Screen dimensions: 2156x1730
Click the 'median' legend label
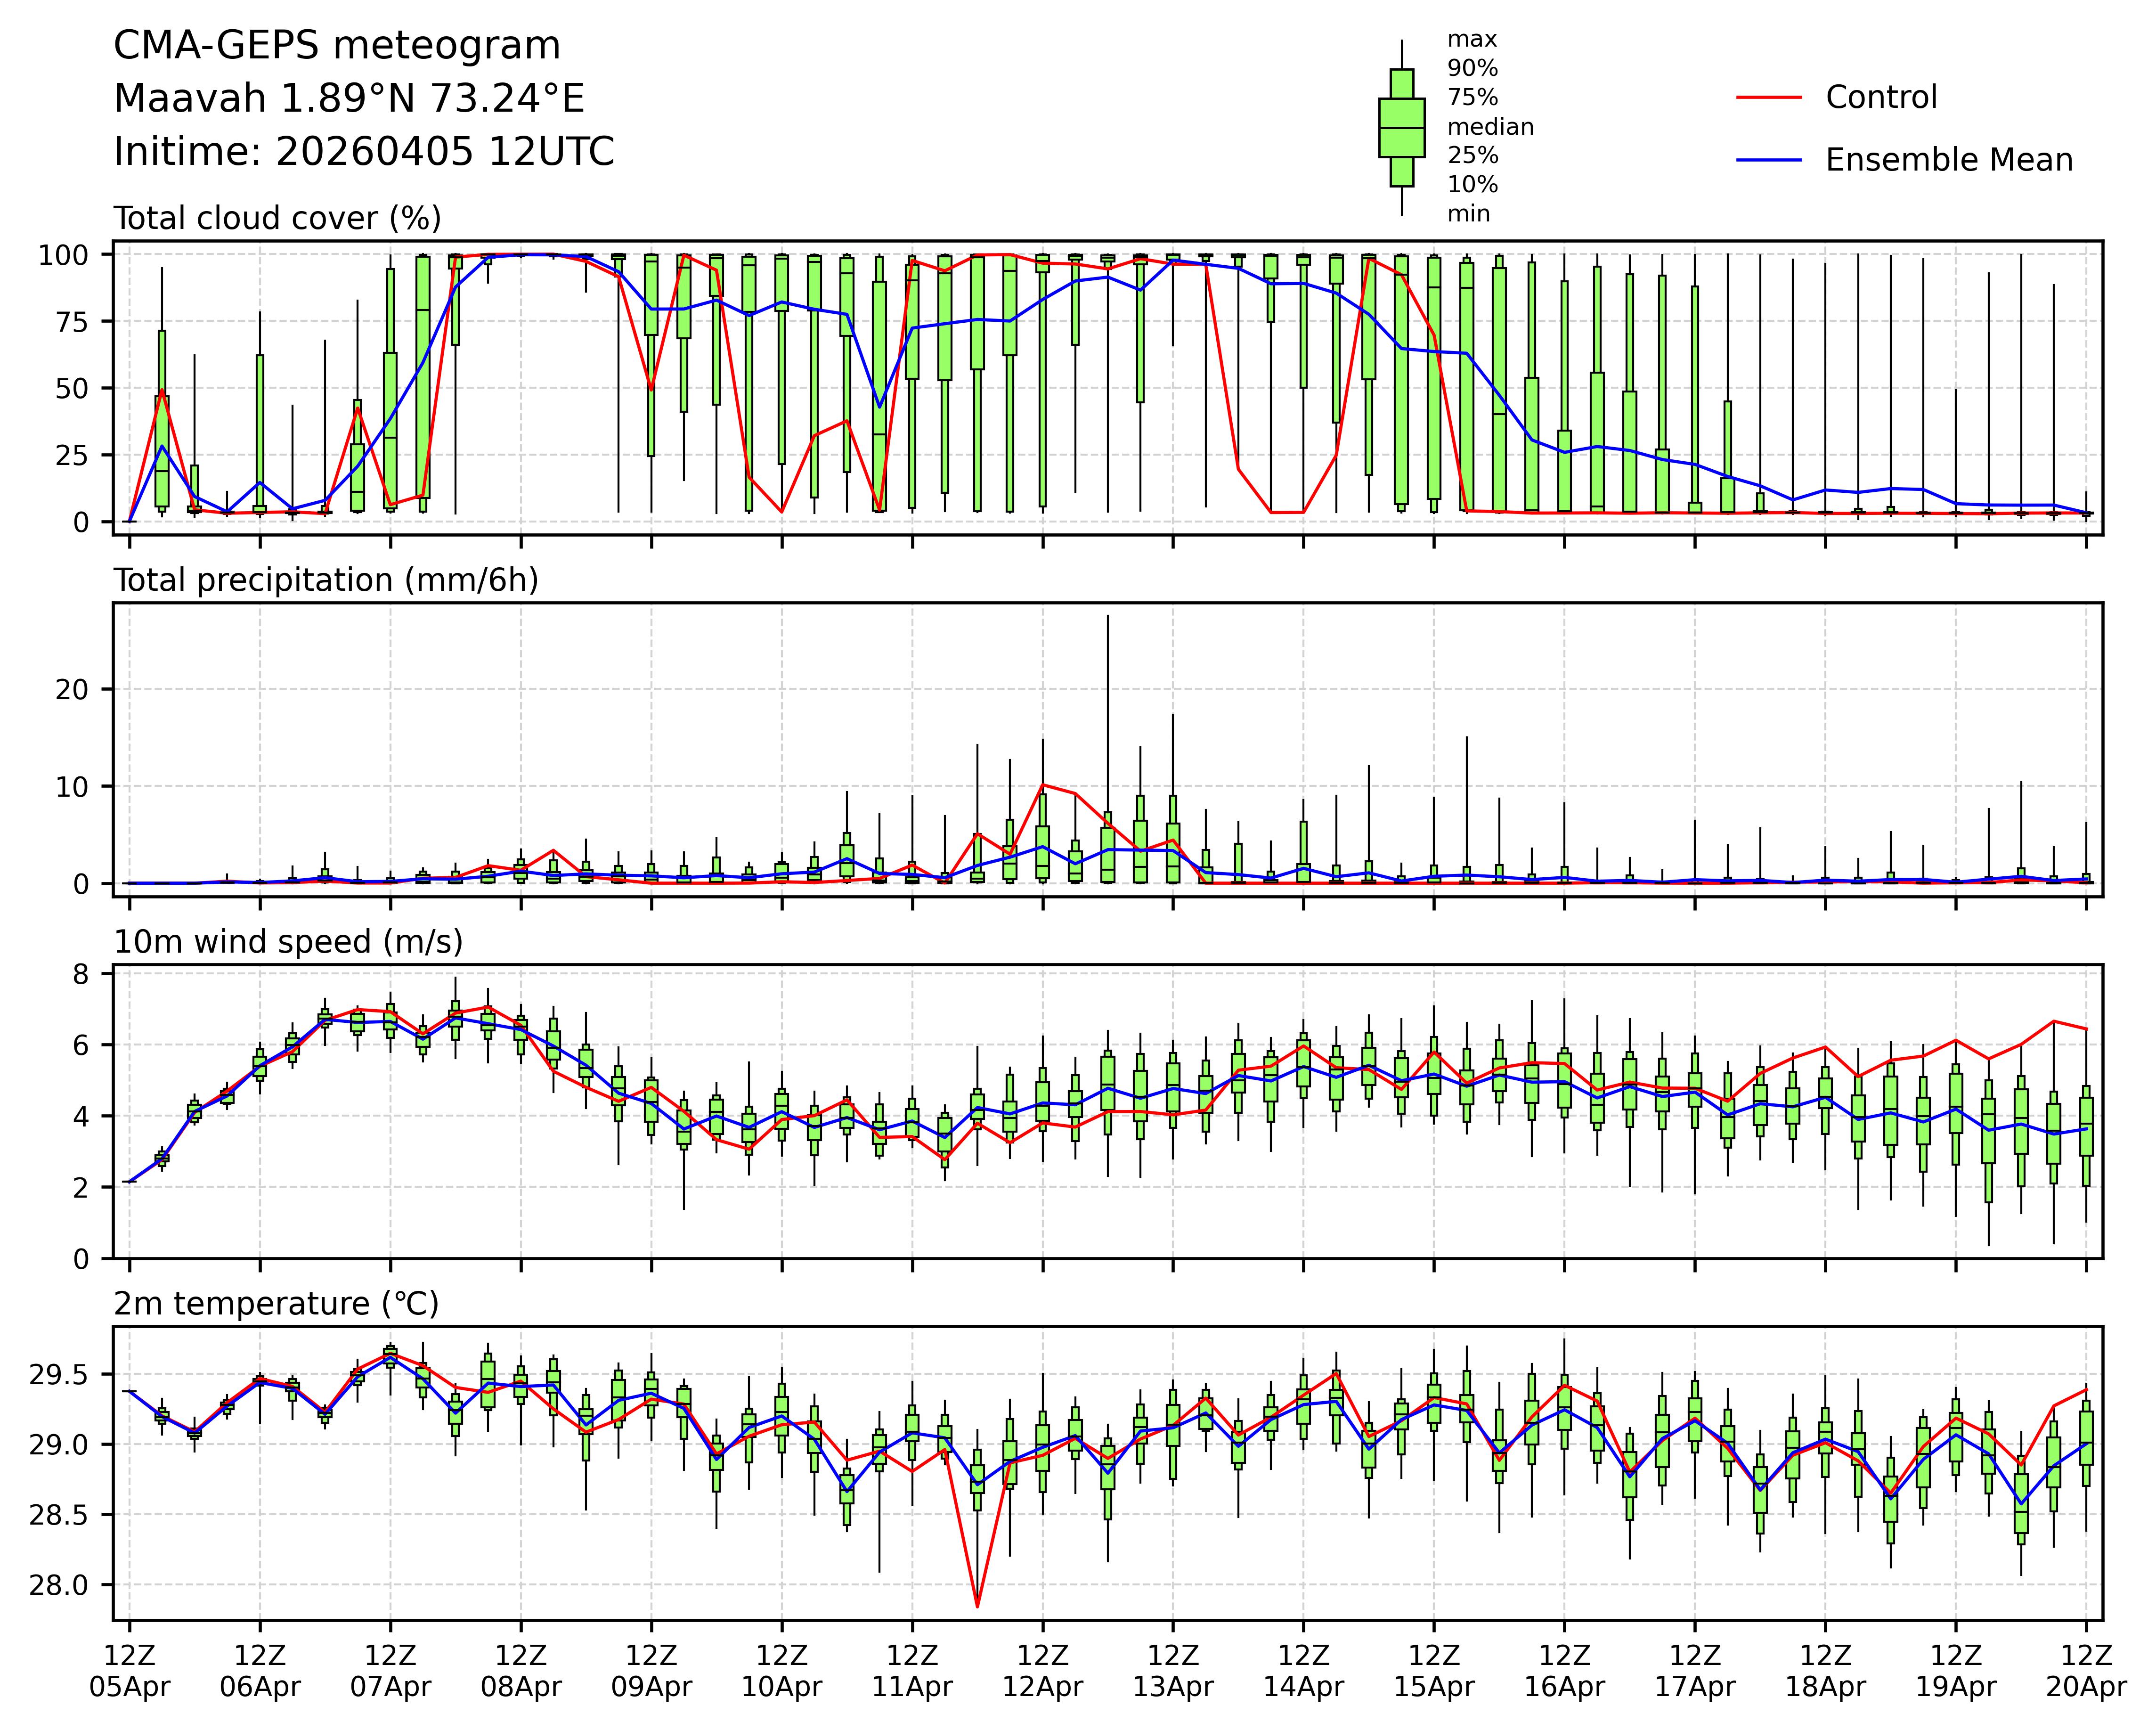click(x=1490, y=127)
